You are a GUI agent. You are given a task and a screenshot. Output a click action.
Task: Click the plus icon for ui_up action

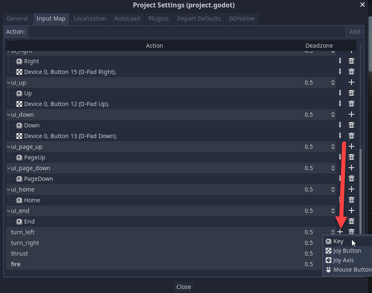tap(351, 83)
